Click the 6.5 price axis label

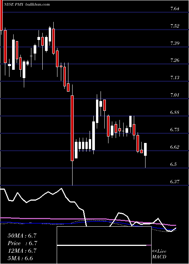coord(174,164)
